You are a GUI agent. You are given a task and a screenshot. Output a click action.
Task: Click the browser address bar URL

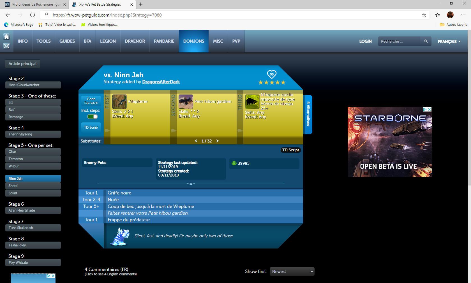tap(107, 15)
